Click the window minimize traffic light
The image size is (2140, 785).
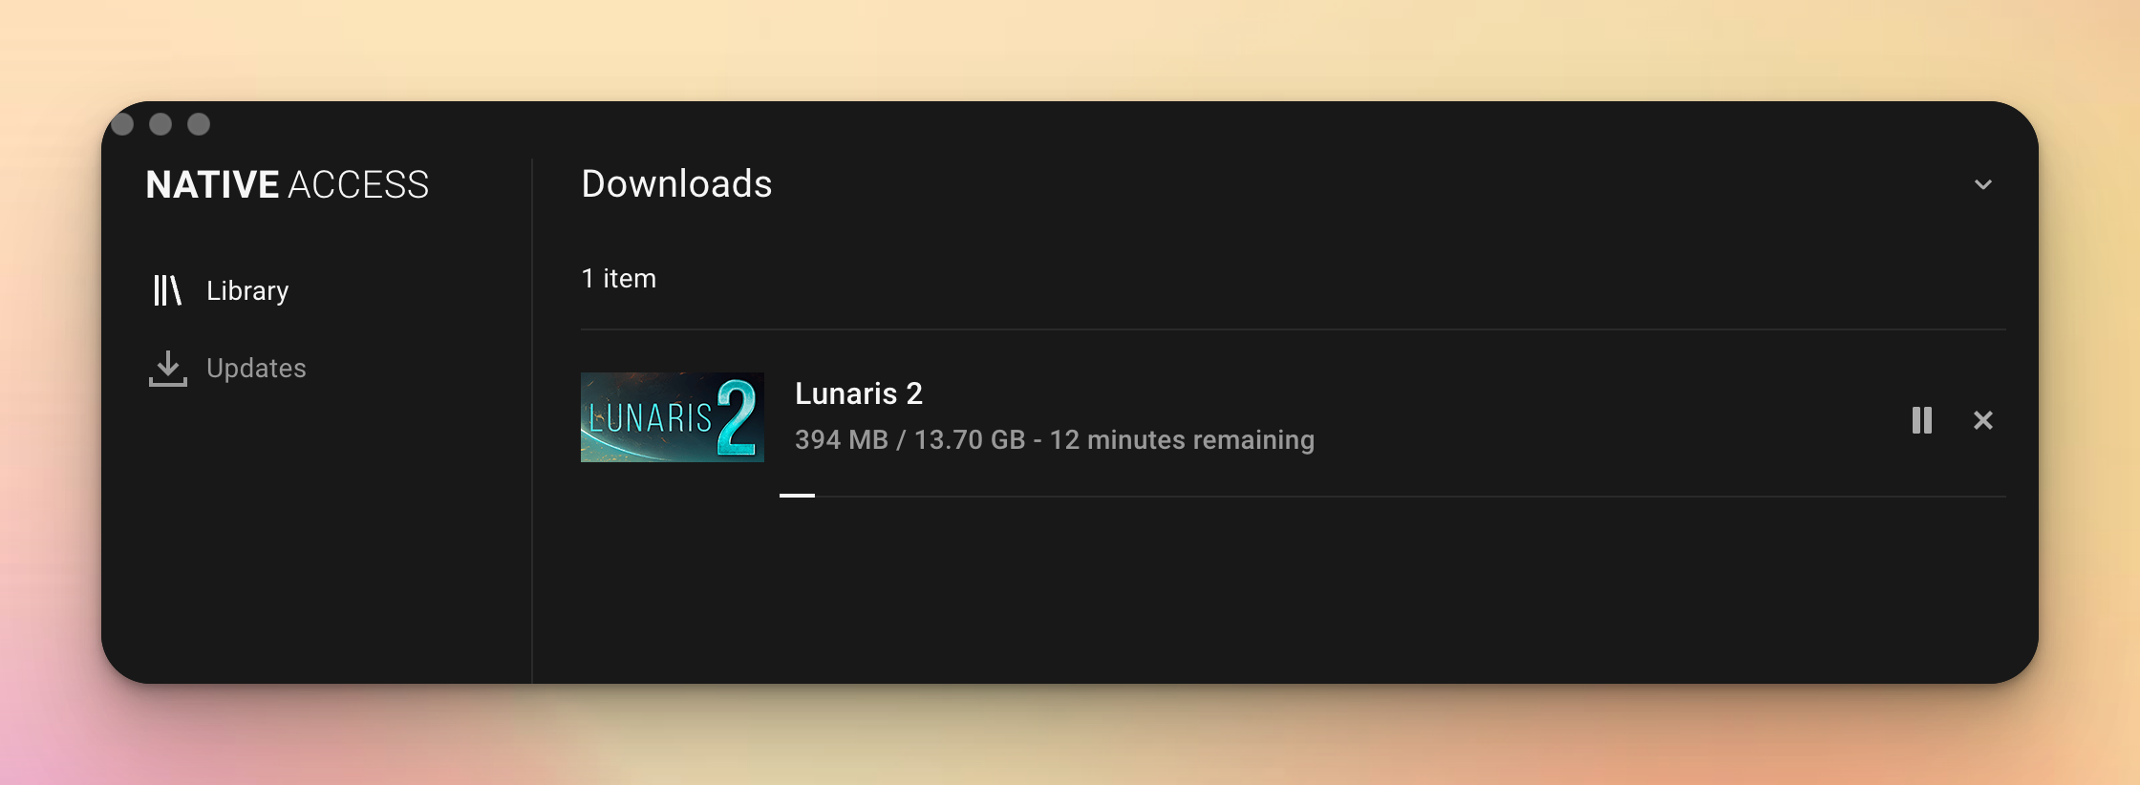(160, 124)
